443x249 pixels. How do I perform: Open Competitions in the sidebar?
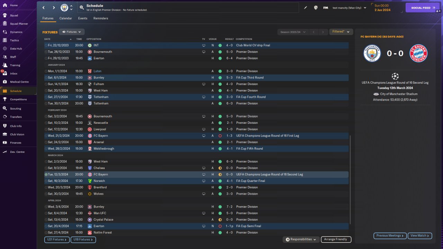click(x=18, y=100)
